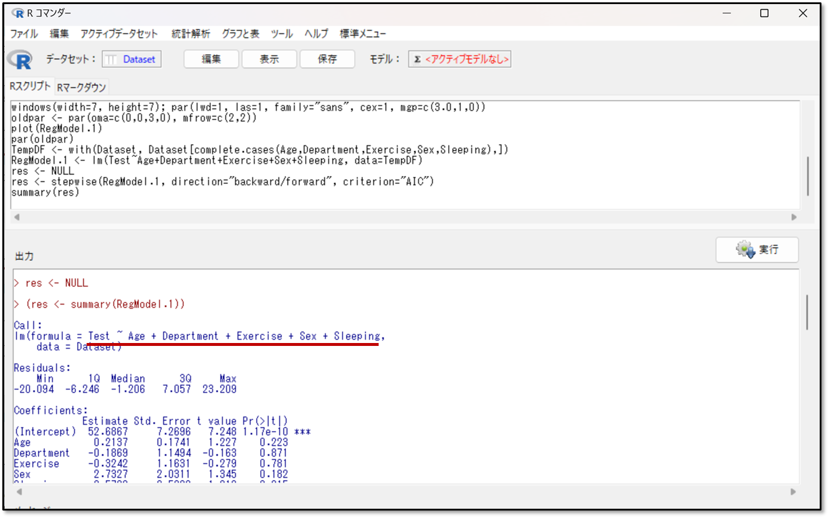
Task: Open the ファイル menu
Action: click(24, 34)
